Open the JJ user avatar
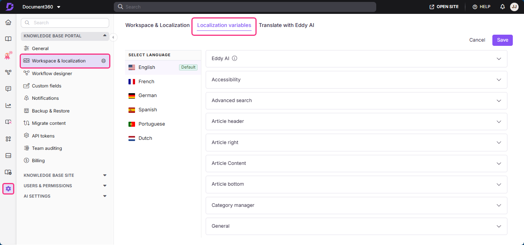This screenshot has width=524, height=245. coord(514,7)
